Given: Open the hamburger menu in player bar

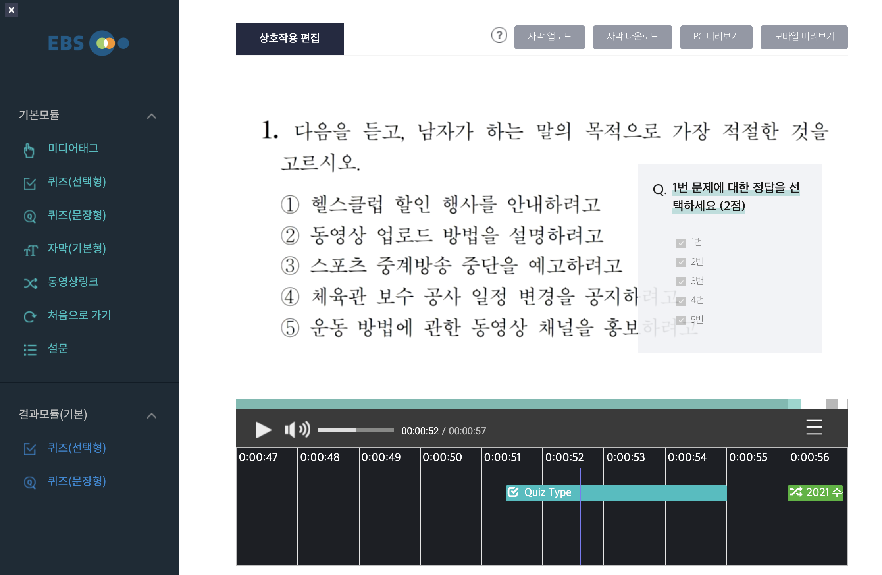Looking at the screenshot, I should [814, 427].
